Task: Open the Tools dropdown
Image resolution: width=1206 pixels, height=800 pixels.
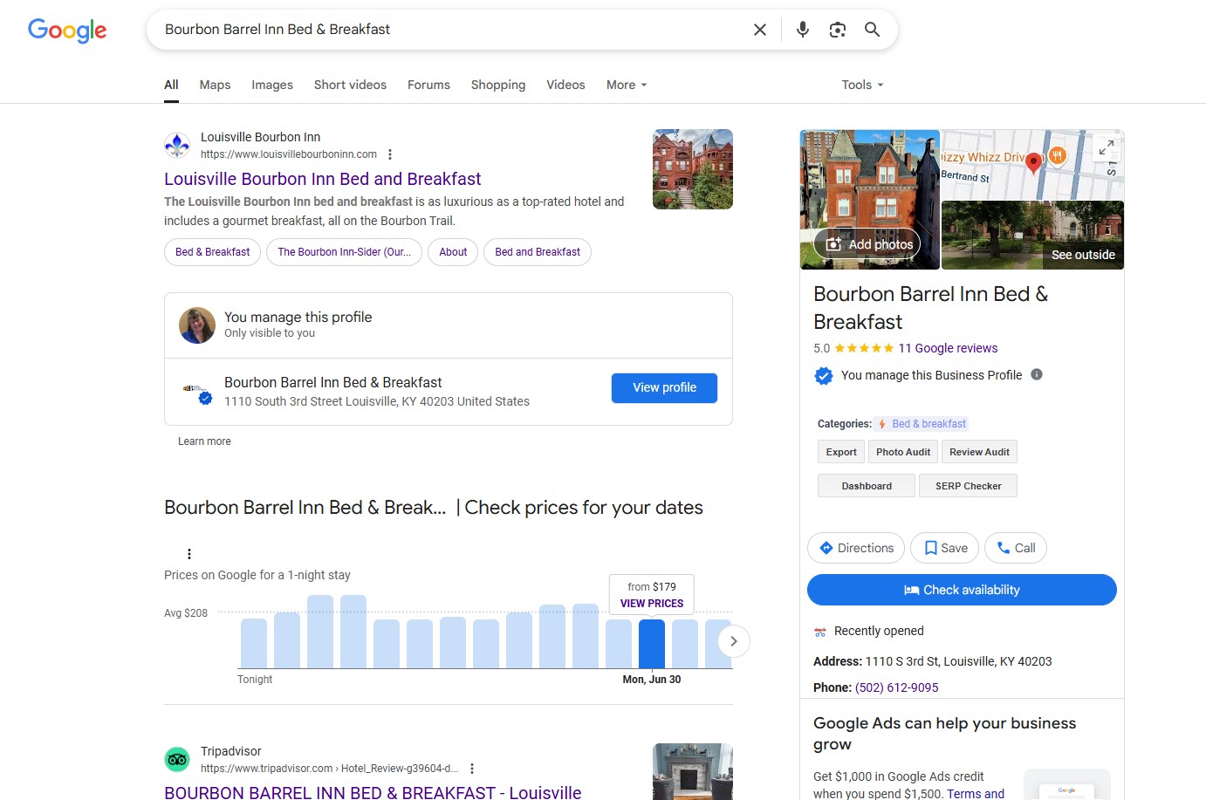Action: [862, 85]
